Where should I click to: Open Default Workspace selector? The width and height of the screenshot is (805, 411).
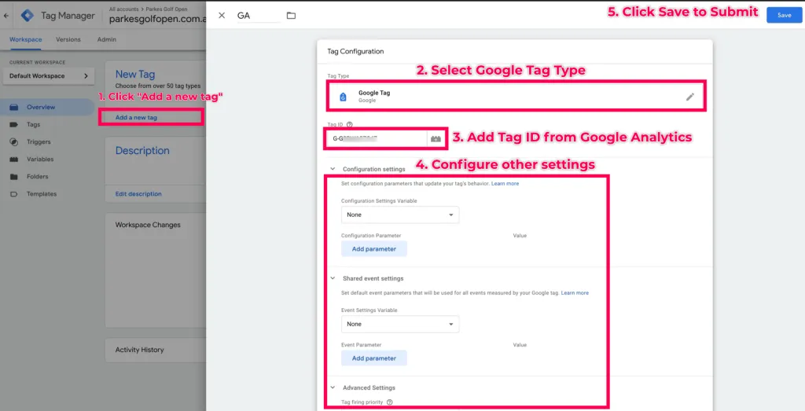48,76
